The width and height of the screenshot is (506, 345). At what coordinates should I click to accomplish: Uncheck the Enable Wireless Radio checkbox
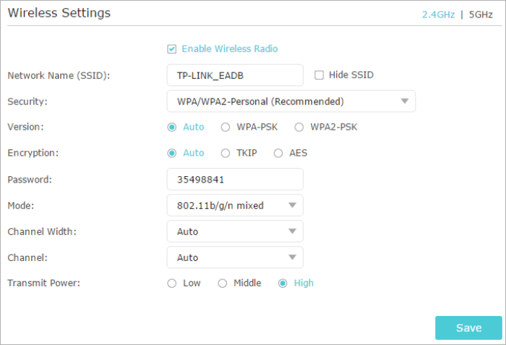pos(172,49)
